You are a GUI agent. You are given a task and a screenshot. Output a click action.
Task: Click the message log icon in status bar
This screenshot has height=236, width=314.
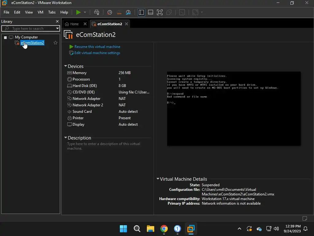click(304, 218)
